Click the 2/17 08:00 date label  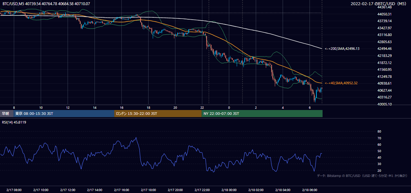coord(14,190)
